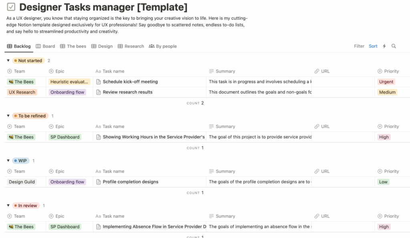Switch to the Board view tab
Image resolution: width=410 pixels, height=238 pixels.
pos(45,46)
